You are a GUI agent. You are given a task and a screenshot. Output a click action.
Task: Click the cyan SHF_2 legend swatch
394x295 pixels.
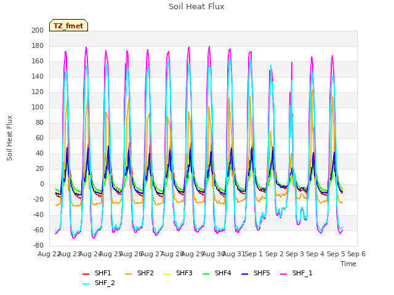click(x=86, y=283)
